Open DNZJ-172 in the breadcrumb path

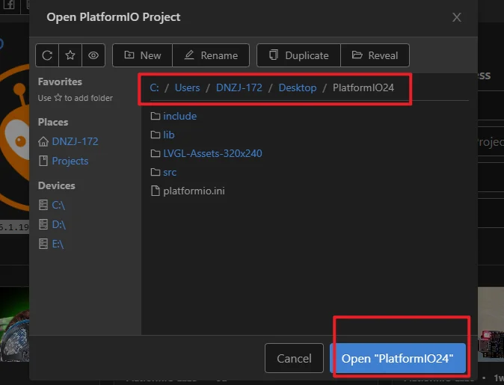click(x=239, y=87)
